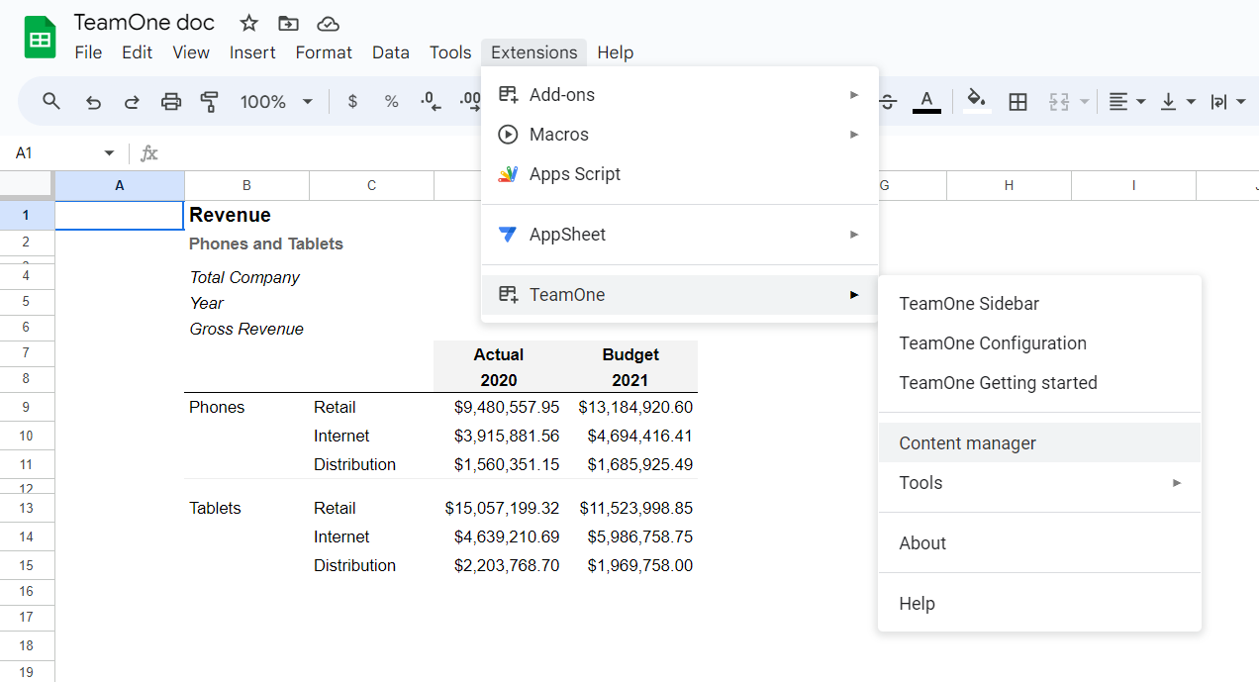1259x682 pixels.
Task: Choose Help in the TeamOne submenu
Action: (1039, 604)
